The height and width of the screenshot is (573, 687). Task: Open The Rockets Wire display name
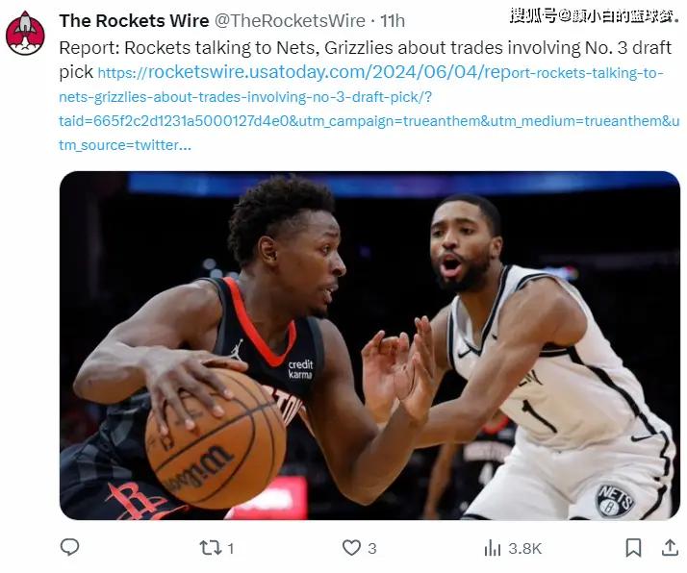click(x=134, y=20)
